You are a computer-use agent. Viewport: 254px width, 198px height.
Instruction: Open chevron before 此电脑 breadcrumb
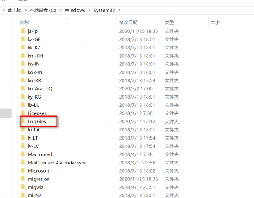click(4, 10)
